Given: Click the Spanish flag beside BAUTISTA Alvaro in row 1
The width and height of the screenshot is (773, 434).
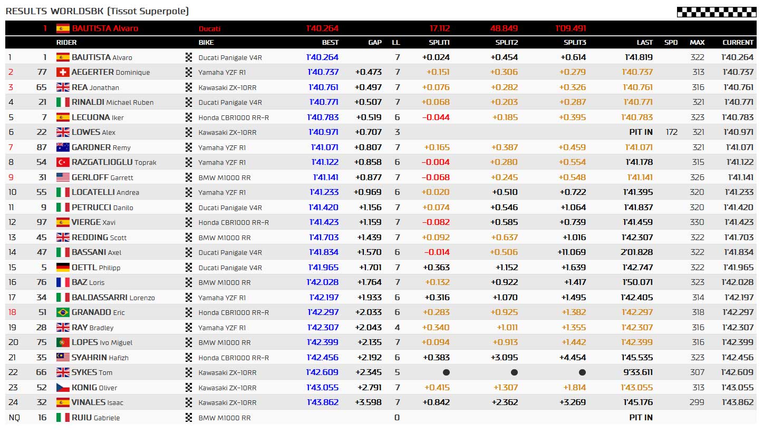Looking at the screenshot, I should coord(63,57).
